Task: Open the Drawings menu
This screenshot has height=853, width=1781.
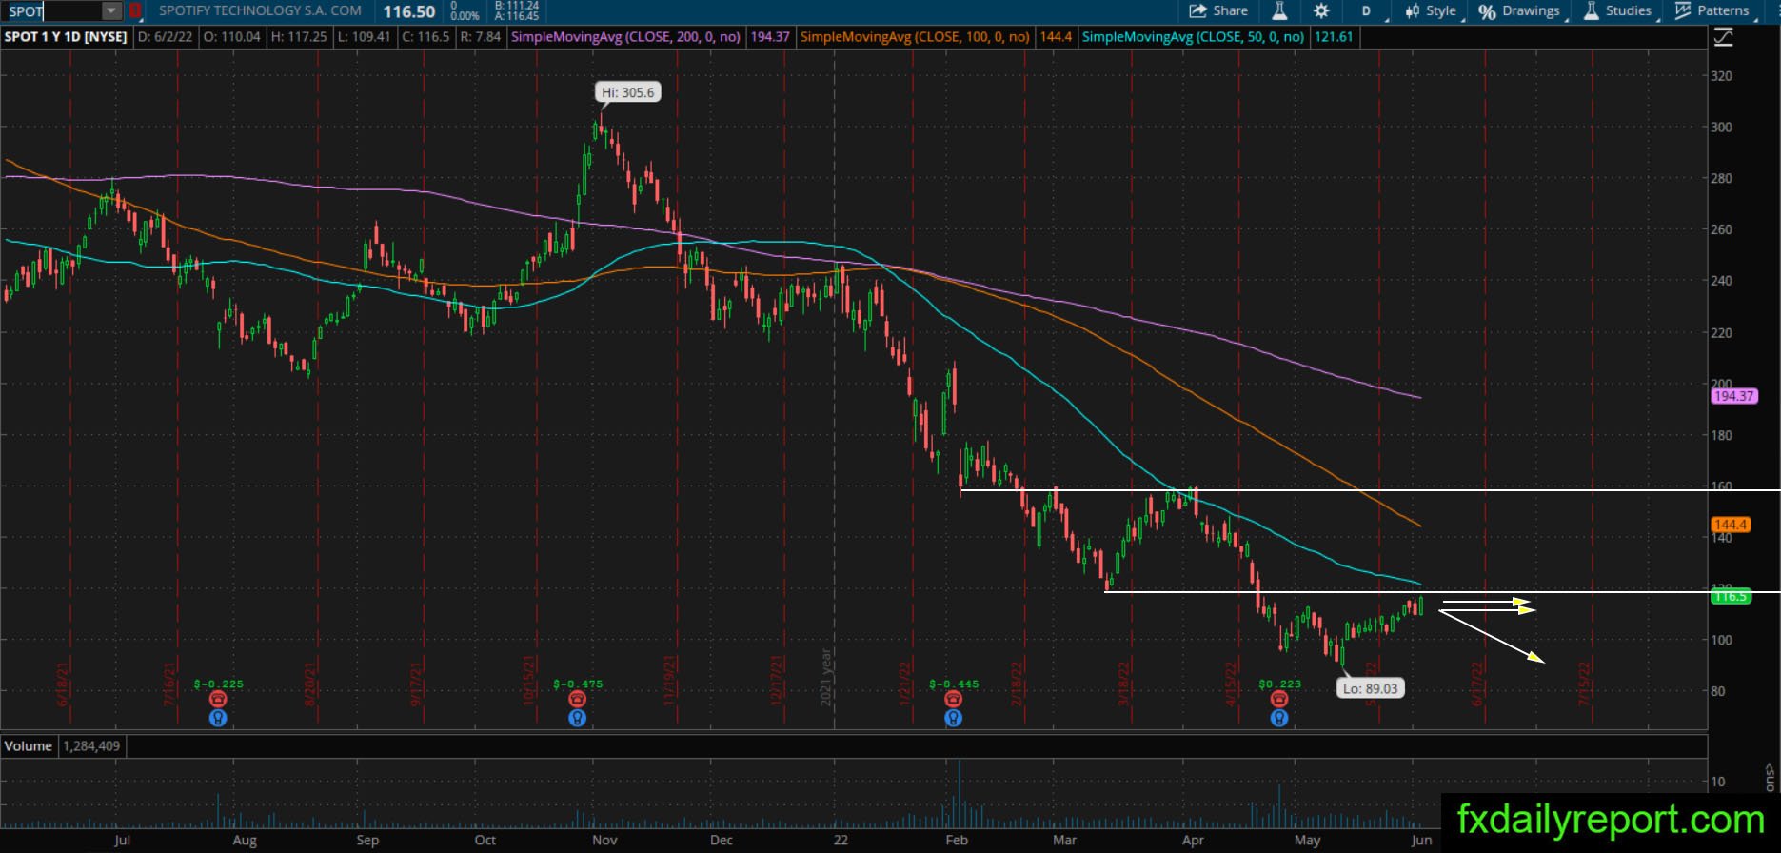Action: click(x=1520, y=11)
